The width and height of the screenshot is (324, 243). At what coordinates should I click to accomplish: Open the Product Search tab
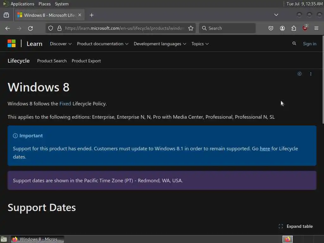tap(52, 61)
